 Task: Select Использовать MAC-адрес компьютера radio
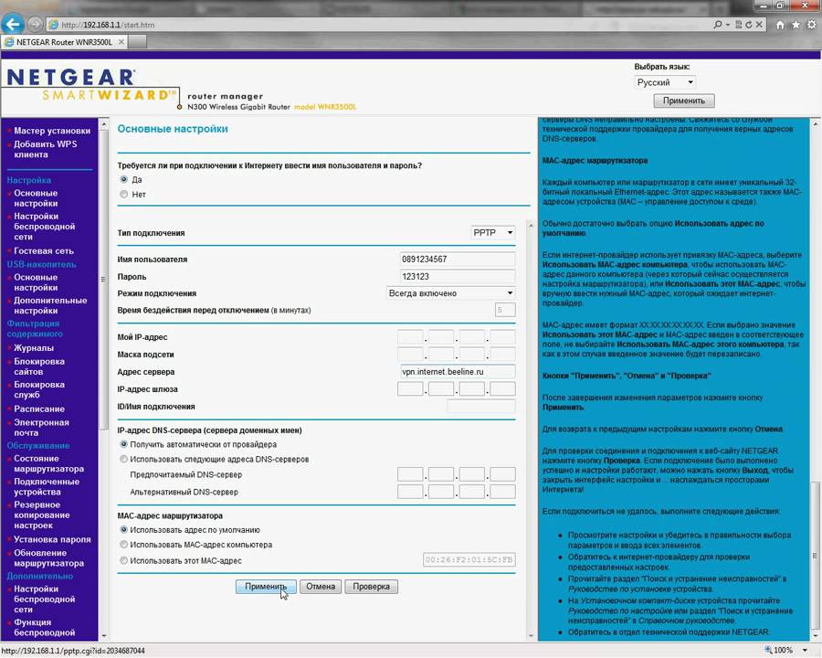pyautogui.click(x=123, y=544)
